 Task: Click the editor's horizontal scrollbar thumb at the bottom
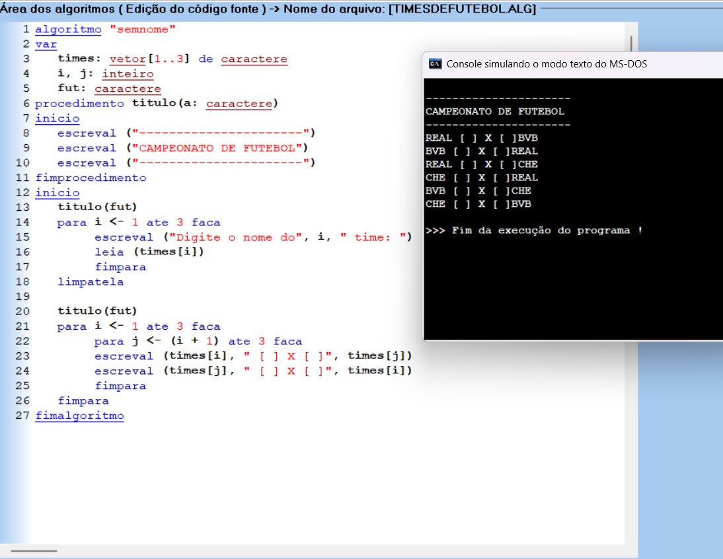[x=34, y=550]
